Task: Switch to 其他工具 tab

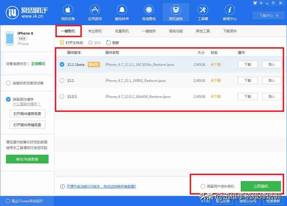Action: [x=203, y=31]
